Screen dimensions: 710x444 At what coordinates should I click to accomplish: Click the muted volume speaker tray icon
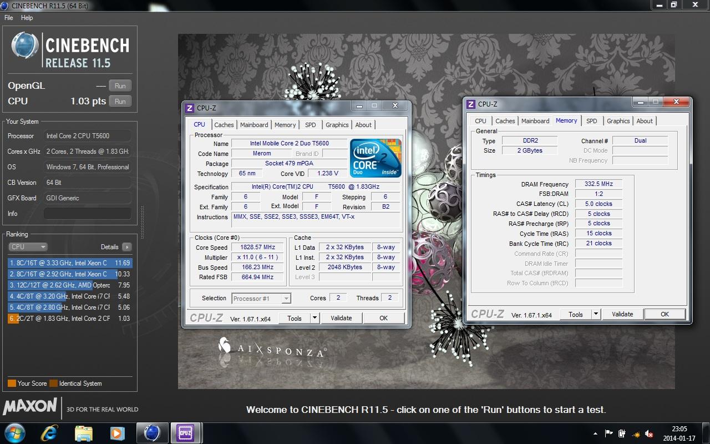(x=649, y=433)
